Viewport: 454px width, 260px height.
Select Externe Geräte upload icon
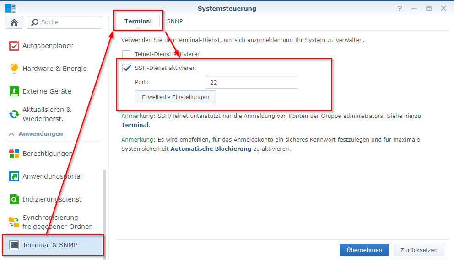pyautogui.click(x=14, y=91)
